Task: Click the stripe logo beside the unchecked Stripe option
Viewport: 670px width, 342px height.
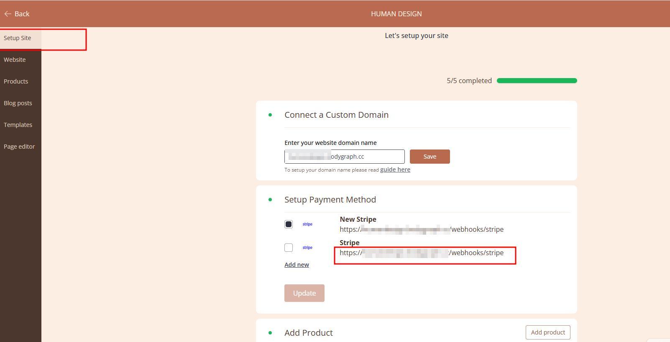Action: [307, 248]
